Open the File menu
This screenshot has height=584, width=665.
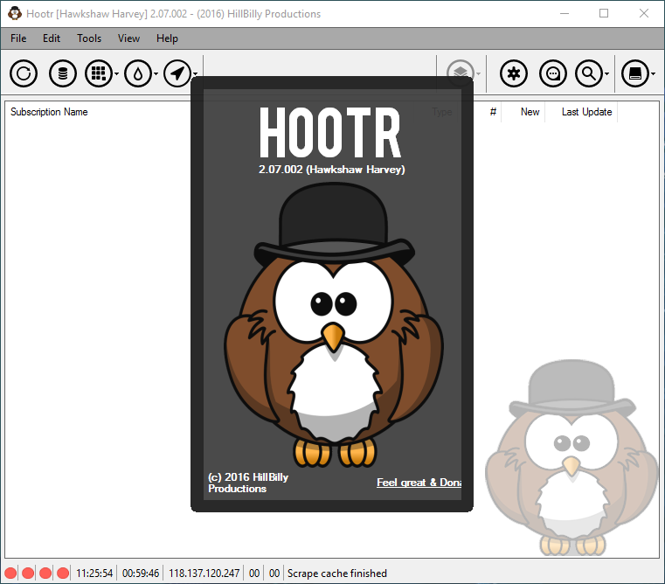18,38
